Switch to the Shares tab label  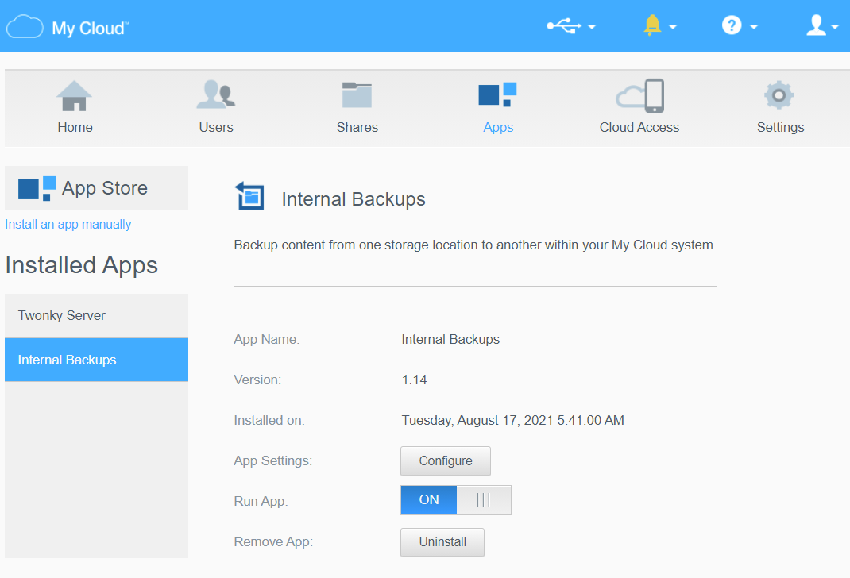point(357,127)
